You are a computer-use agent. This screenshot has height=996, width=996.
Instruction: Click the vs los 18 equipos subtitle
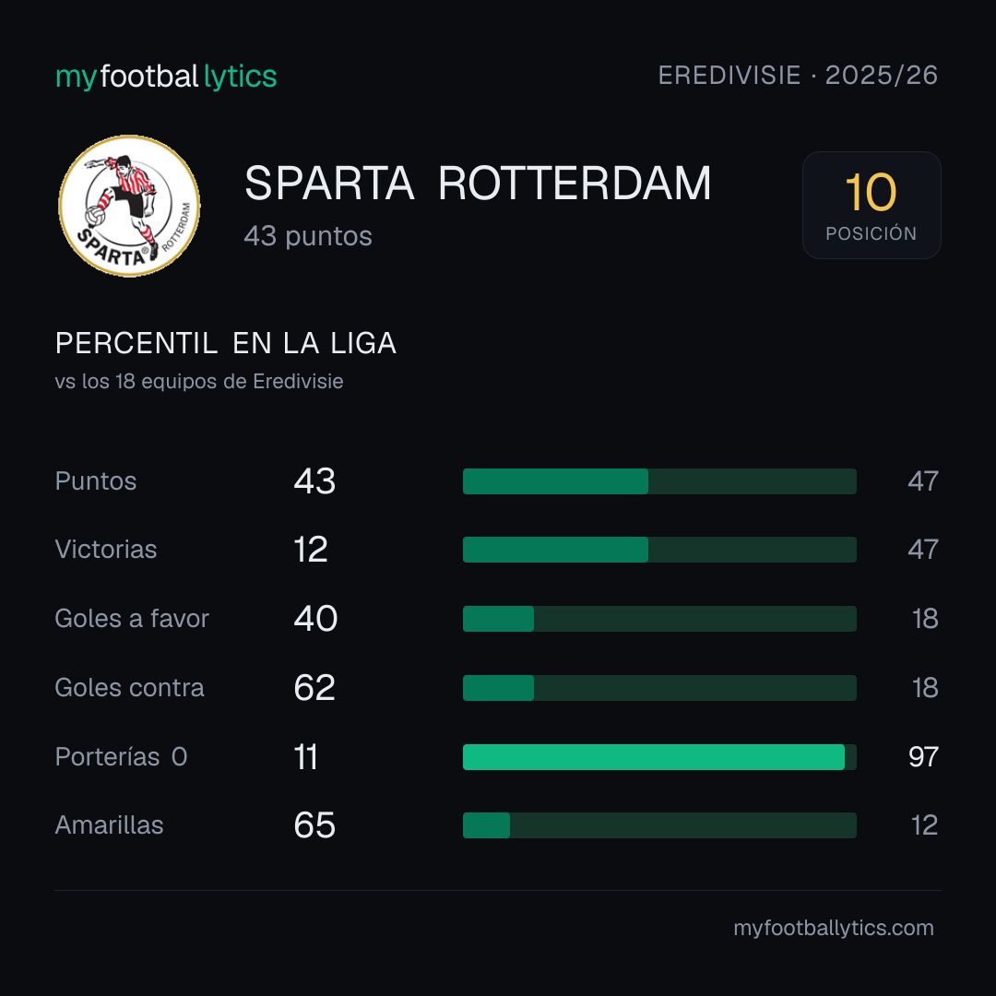pyautogui.click(x=199, y=382)
